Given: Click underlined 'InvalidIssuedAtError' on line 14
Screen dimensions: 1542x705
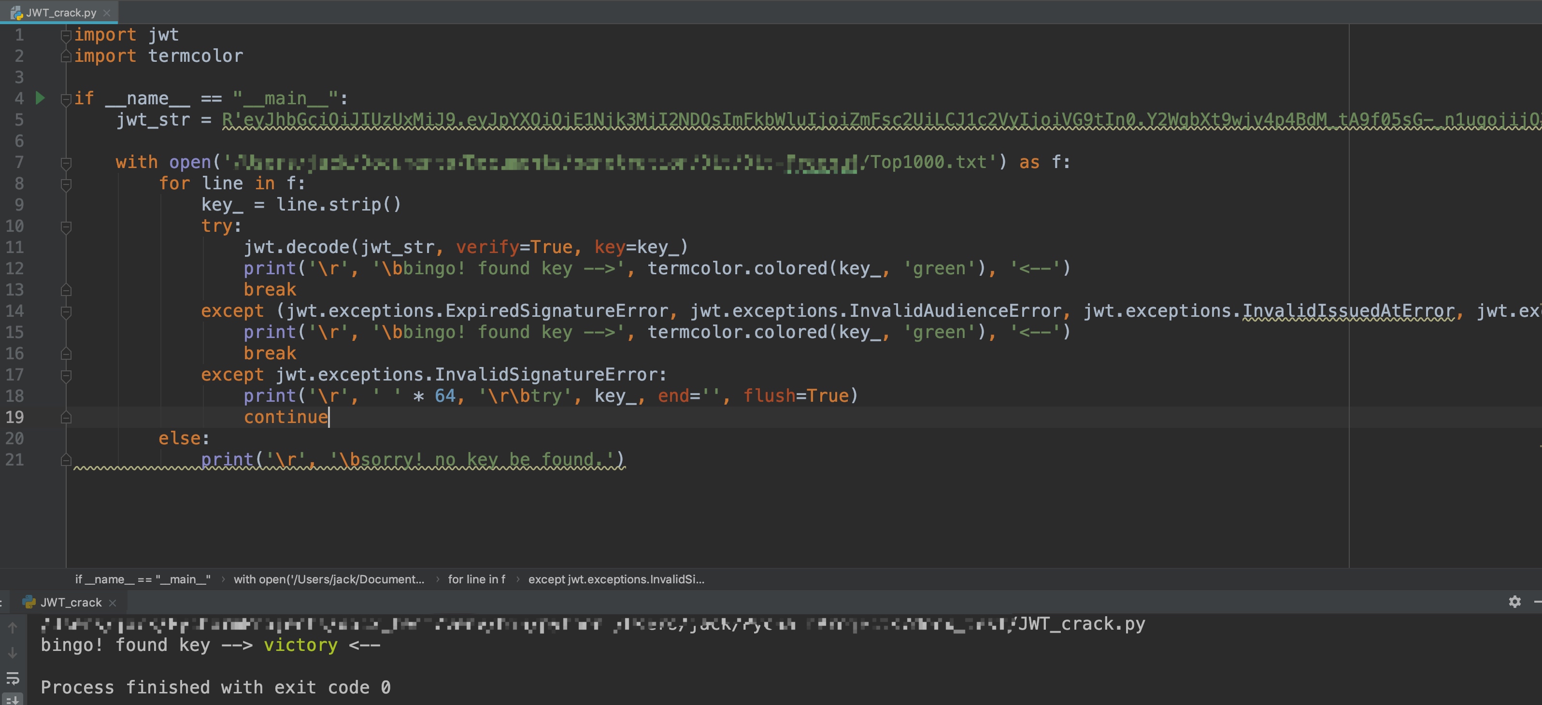Looking at the screenshot, I should point(1349,310).
